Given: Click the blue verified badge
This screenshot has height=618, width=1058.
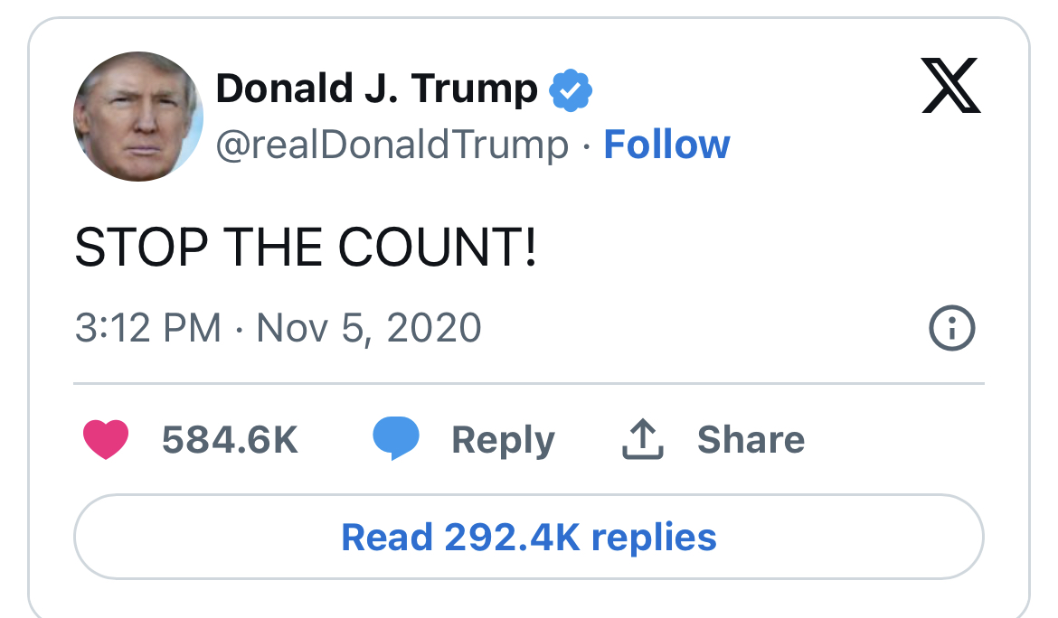Looking at the screenshot, I should coord(572,89).
